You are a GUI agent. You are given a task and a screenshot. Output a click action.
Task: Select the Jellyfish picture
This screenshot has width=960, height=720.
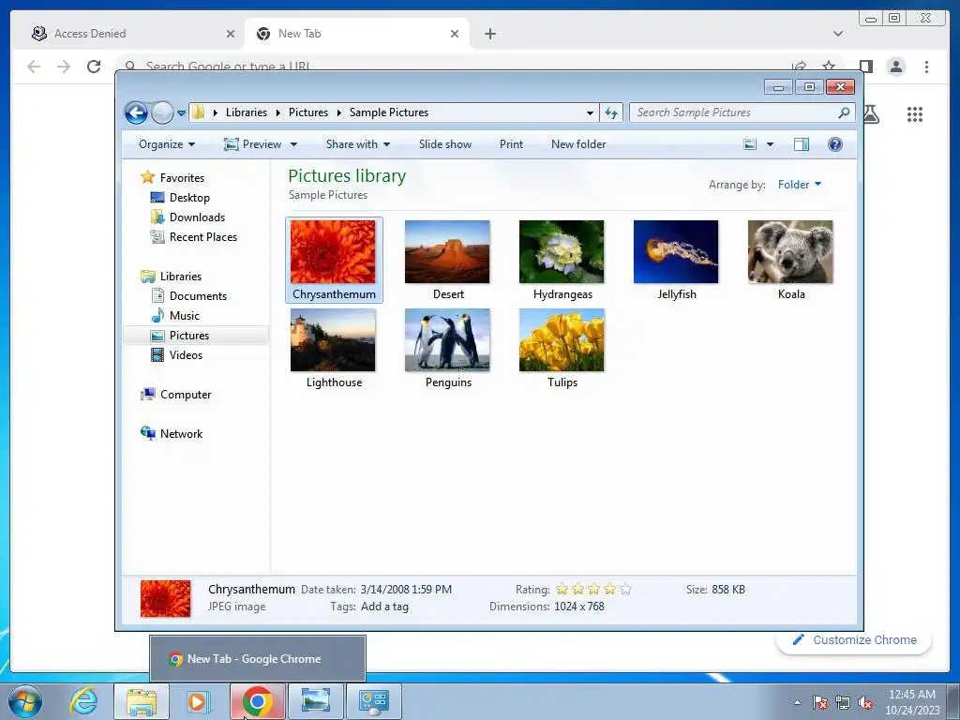(x=676, y=261)
